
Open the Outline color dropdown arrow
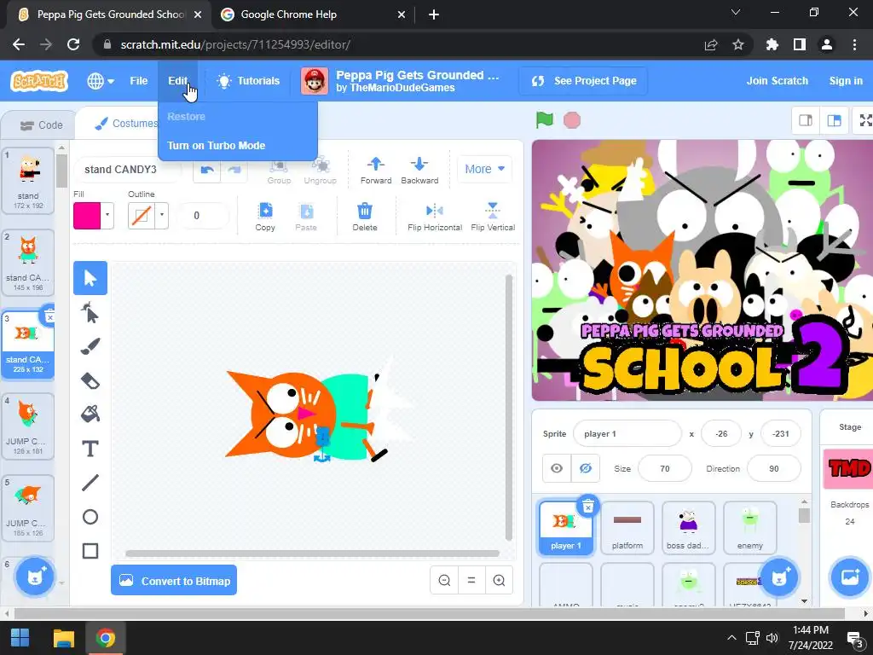click(162, 215)
